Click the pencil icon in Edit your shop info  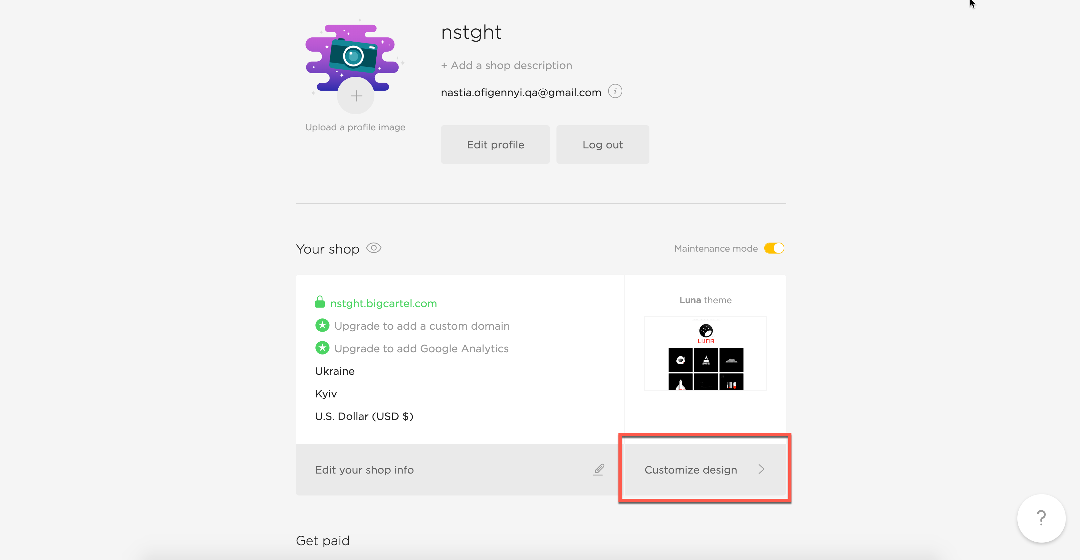point(599,470)
